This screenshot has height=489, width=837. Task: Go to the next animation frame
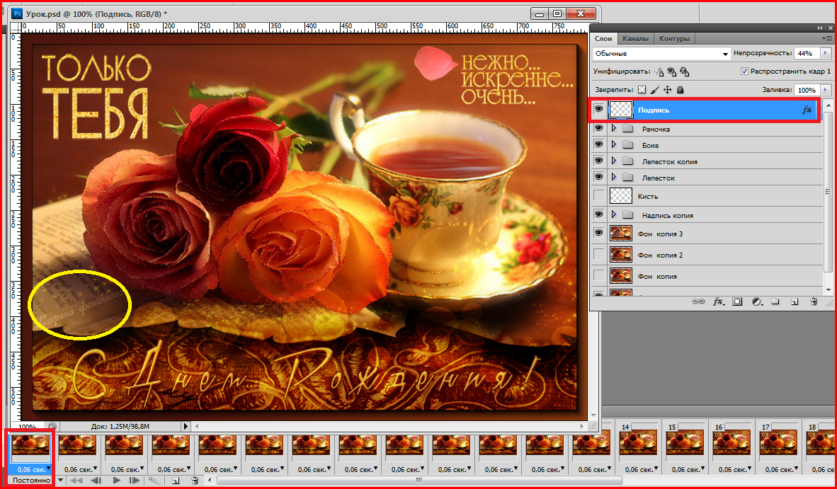135,481
